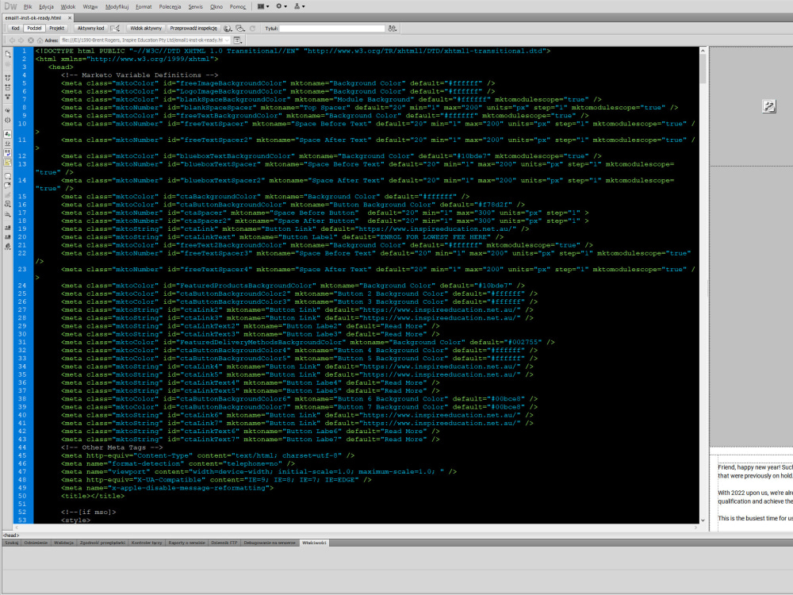Click the Apply Comment icon
793x595 pixels.
tap(8, 176)
